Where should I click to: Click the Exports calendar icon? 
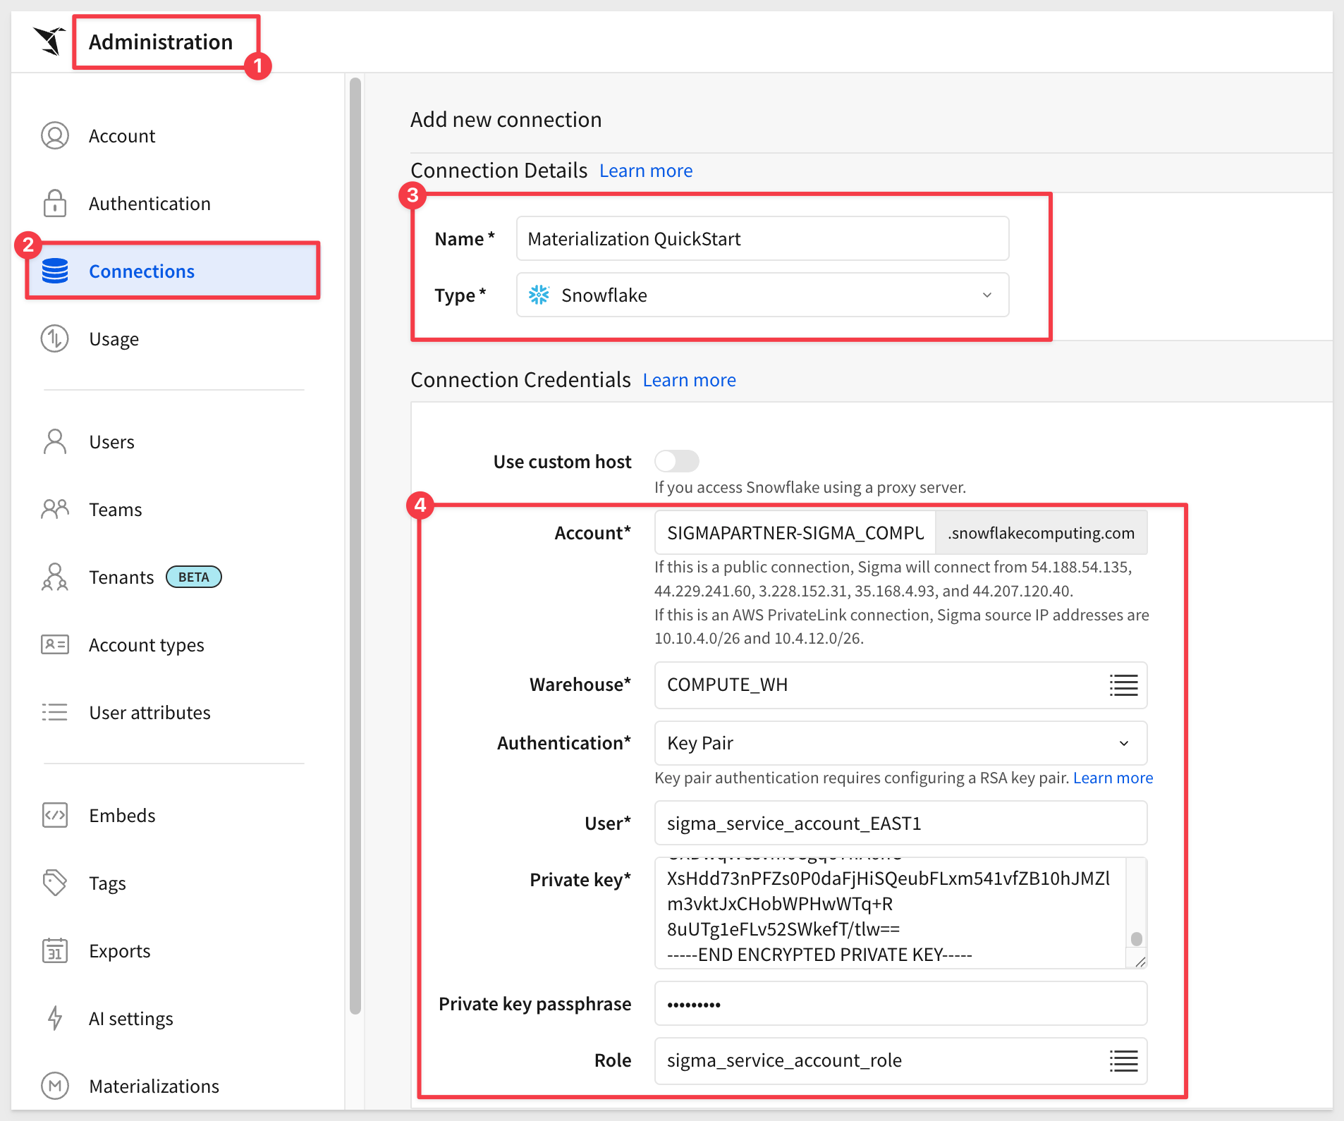coord(55,950)
